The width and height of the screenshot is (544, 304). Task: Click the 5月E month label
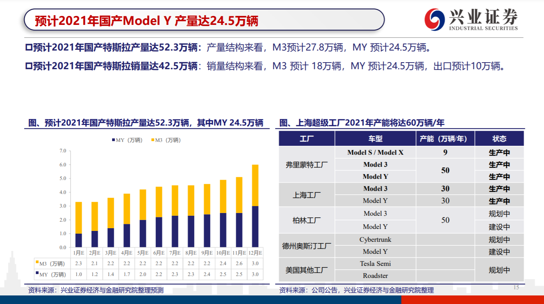pos(143,253)
